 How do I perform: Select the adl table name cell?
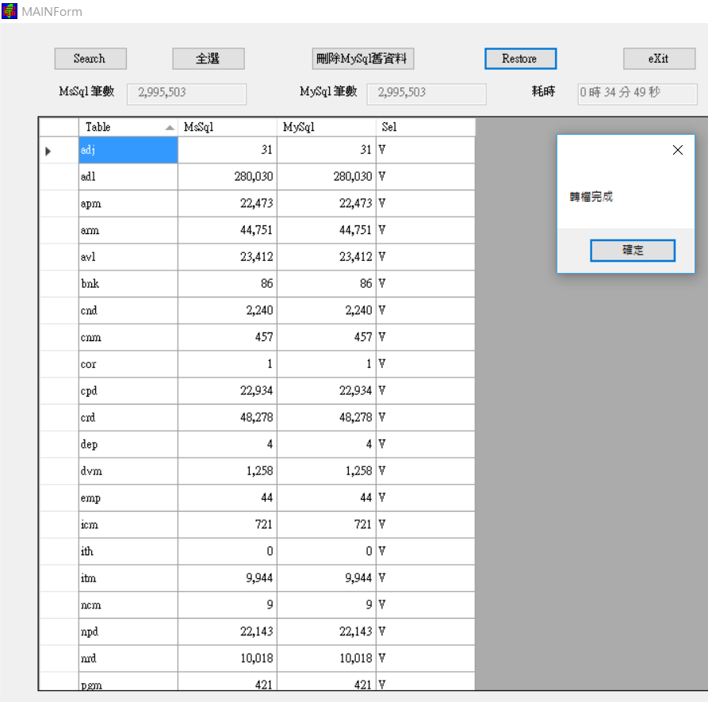128,177
